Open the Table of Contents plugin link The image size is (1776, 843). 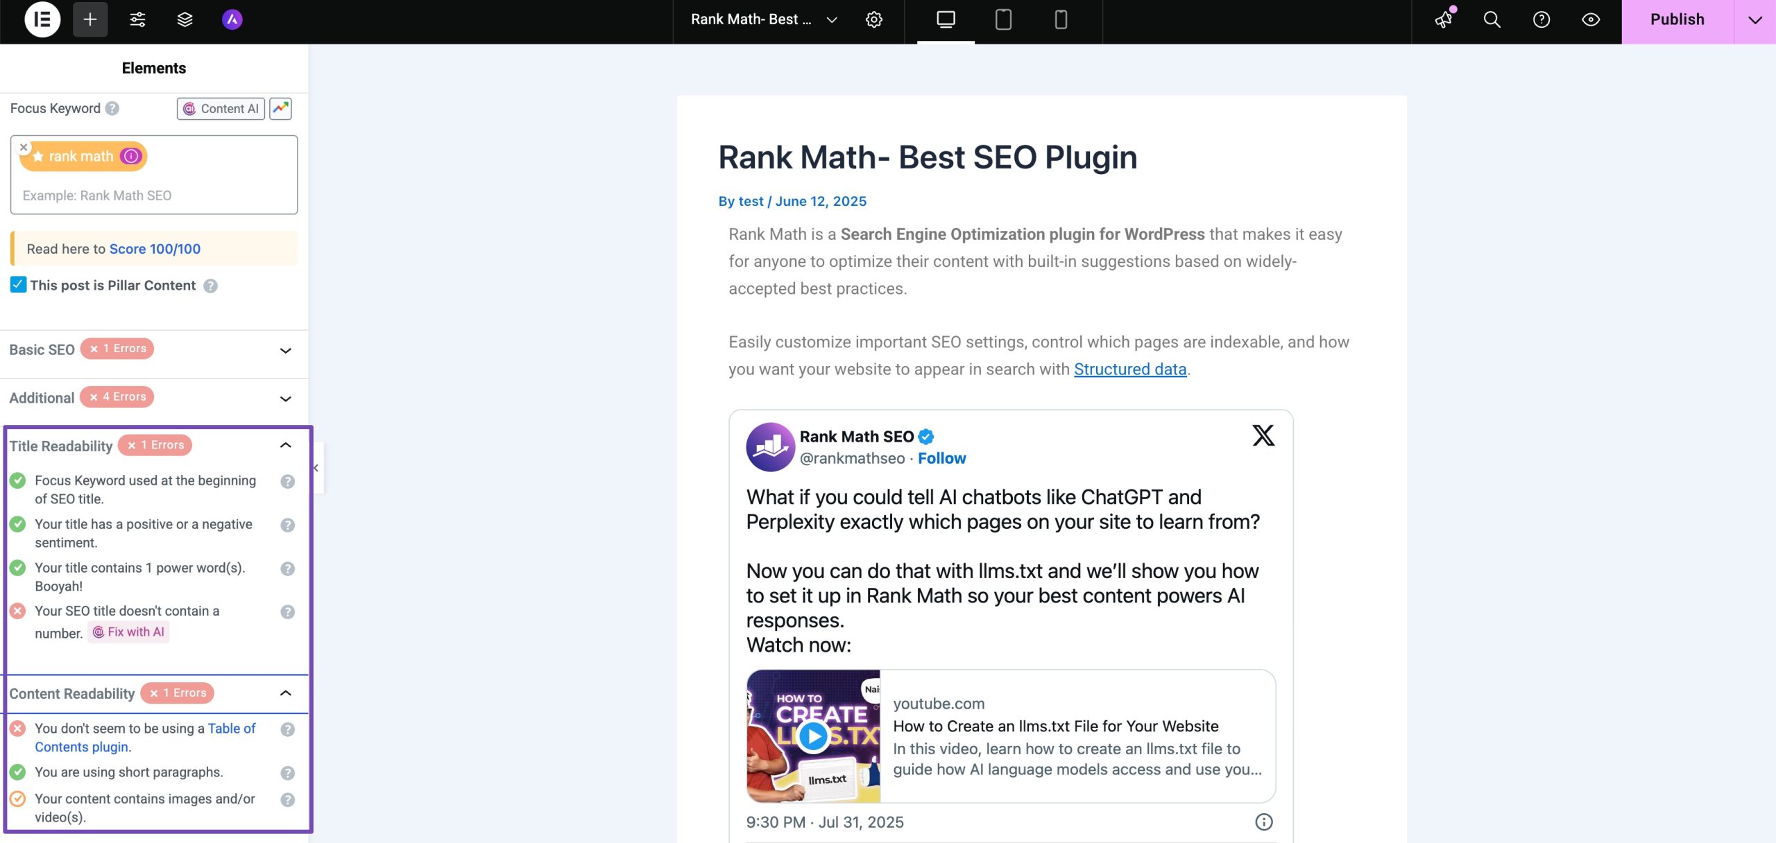[83, 747]
